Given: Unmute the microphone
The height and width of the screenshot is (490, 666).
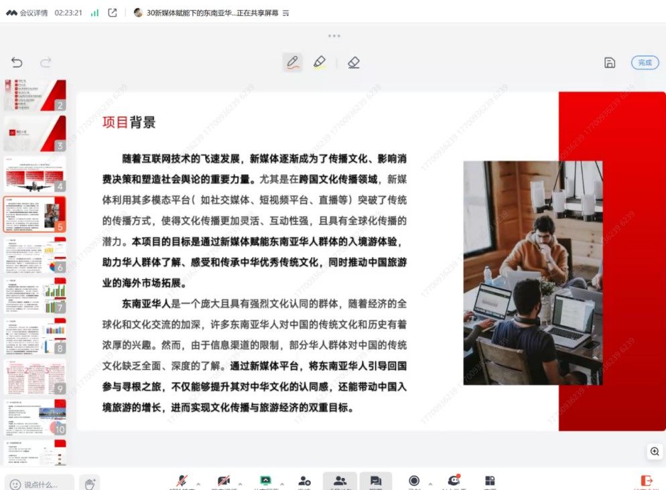Looking at the screenshot, I should [x=182, y=481].
